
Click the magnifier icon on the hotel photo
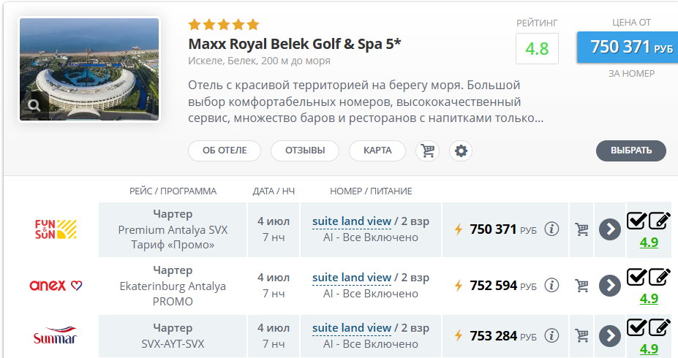coord(34,107)
